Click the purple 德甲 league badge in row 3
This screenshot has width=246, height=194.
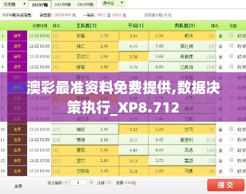click(17, 57)
